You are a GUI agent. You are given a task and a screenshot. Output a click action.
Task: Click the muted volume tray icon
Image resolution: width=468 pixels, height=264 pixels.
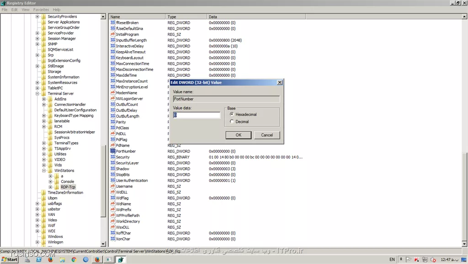point(433,259)
